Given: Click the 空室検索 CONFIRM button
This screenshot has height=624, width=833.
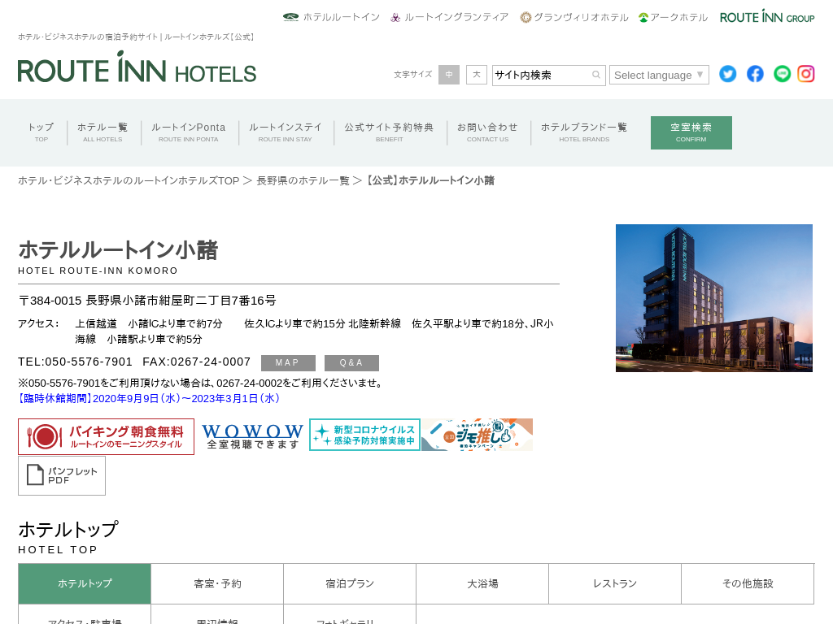Looking at the screenshot, I should 691,132.
